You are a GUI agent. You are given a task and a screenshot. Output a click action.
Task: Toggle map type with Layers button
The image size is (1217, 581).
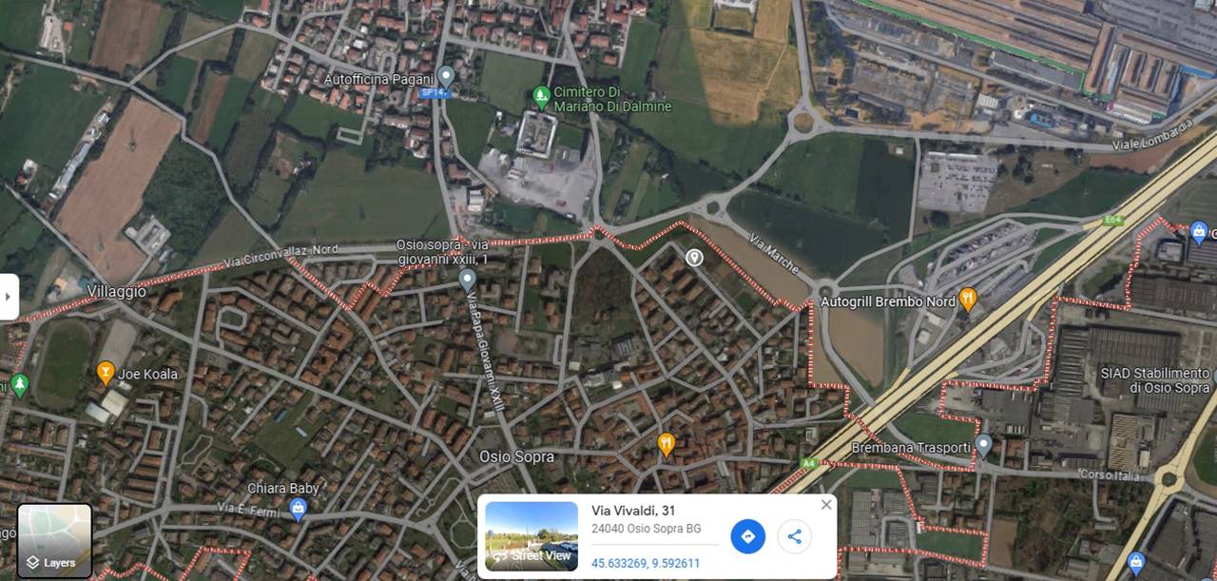pos(55,540)
